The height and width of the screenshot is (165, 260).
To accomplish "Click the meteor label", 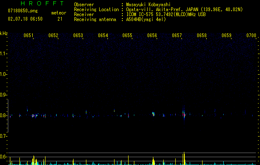I will (x=59, y=13).
